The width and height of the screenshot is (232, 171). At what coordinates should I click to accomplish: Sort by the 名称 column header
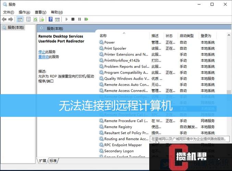pos(103,36)
